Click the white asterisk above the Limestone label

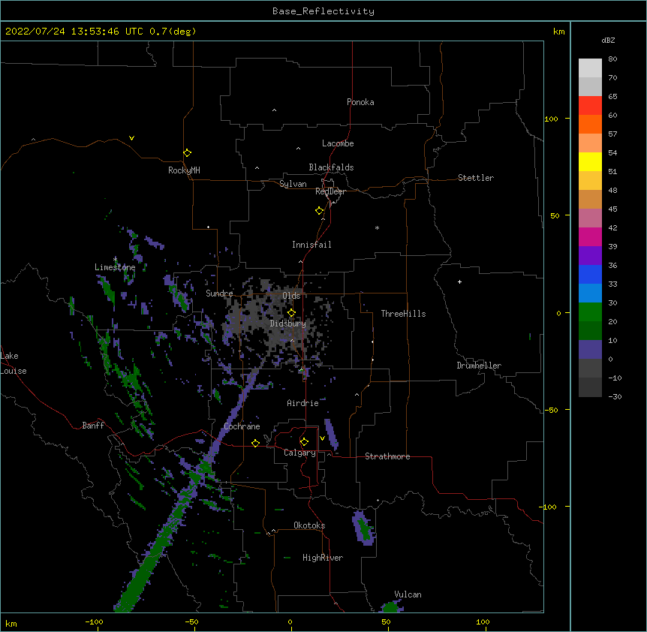pyautogui.click(x=115, y=259)
